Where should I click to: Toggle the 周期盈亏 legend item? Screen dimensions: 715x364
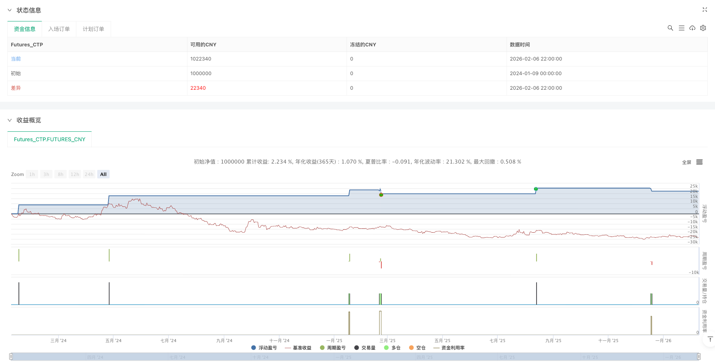[332, 348]
